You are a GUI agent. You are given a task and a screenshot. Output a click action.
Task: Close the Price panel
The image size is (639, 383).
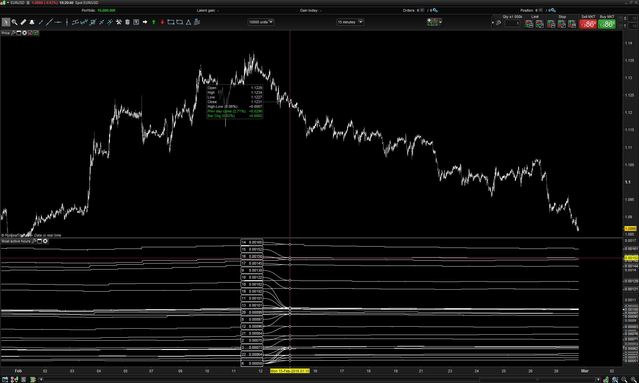click(24, 33)
